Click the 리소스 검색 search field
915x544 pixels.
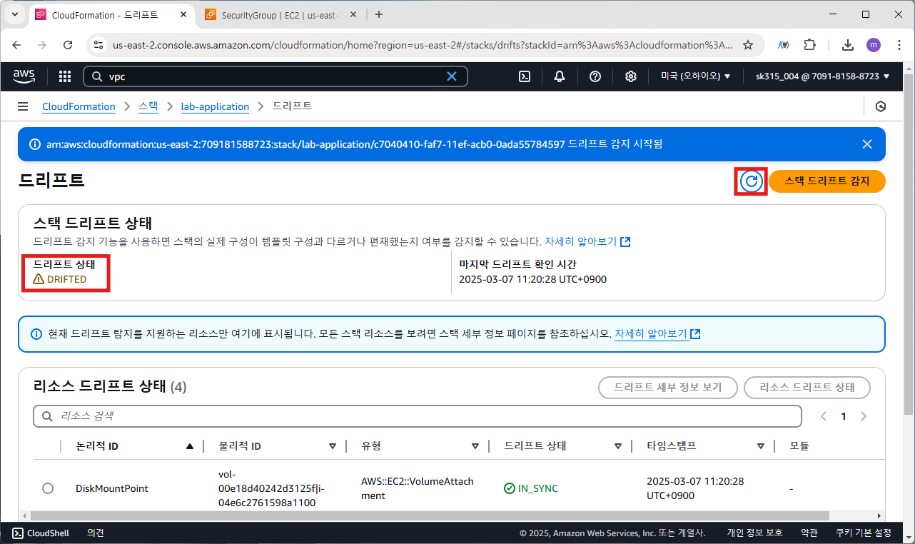[x=418, y=416]
